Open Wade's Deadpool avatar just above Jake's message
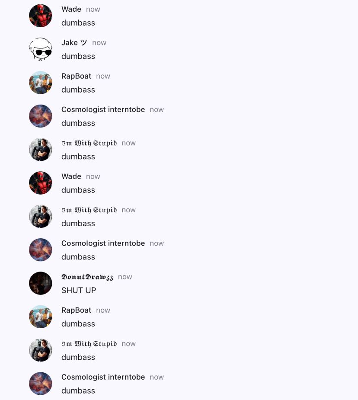The height and width of the screenshot is (400, 358). pos(41,16)
